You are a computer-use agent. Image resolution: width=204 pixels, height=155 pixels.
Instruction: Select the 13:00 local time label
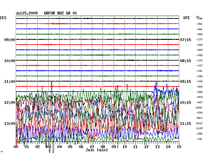point(10,123)
